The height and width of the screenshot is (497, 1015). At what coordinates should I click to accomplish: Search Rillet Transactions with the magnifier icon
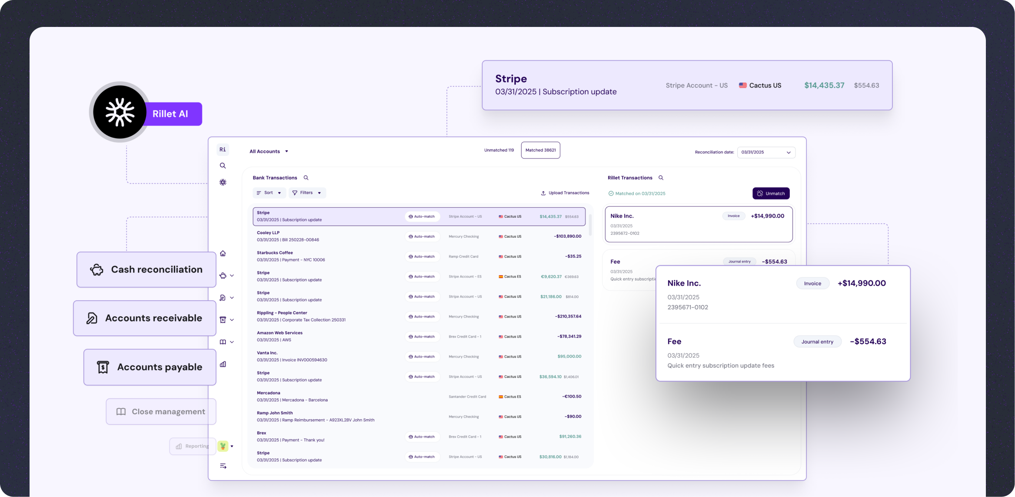pos(661,178)
